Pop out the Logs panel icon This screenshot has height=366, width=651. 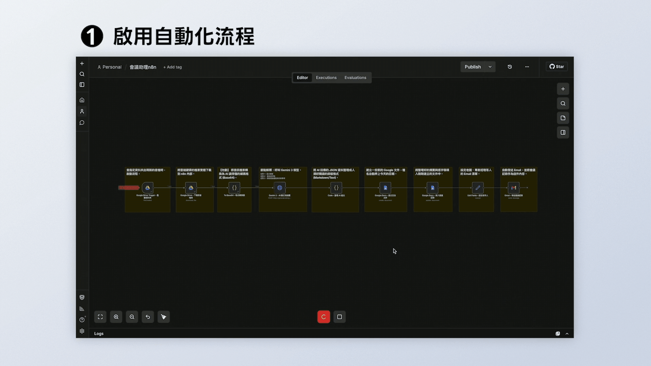[558, 334]
